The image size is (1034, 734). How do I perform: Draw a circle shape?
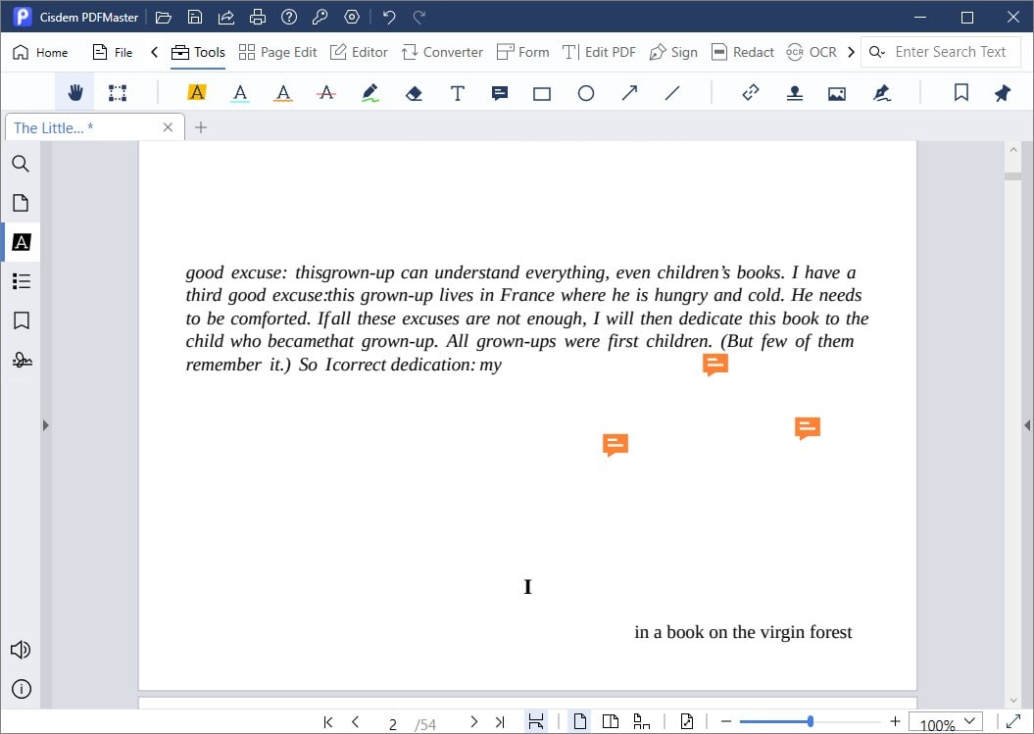pos(585,94)
